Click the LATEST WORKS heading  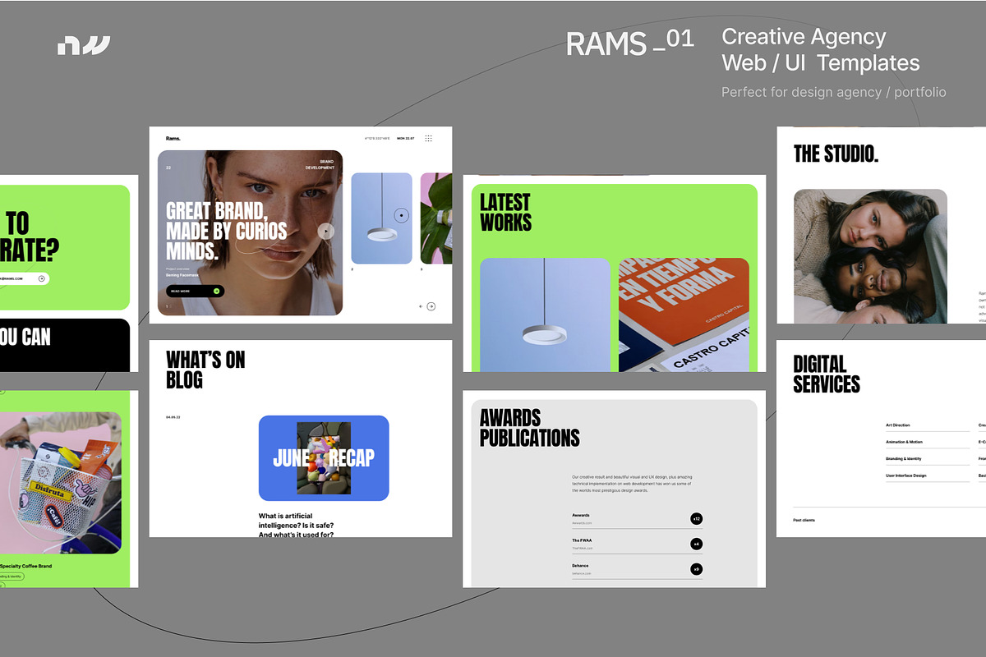pyautogui.click(x=505, y=212)
